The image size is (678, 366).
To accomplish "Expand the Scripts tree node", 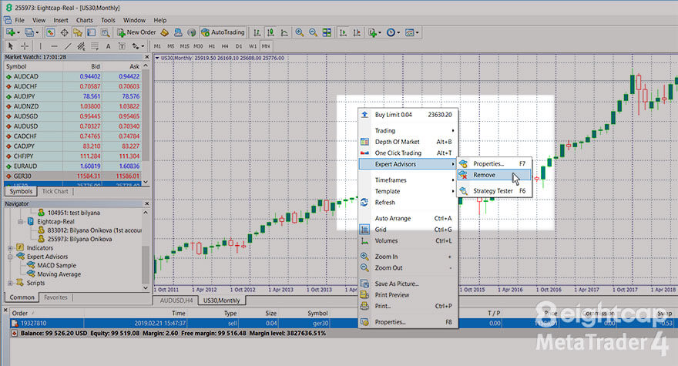I will click(10, 283).
